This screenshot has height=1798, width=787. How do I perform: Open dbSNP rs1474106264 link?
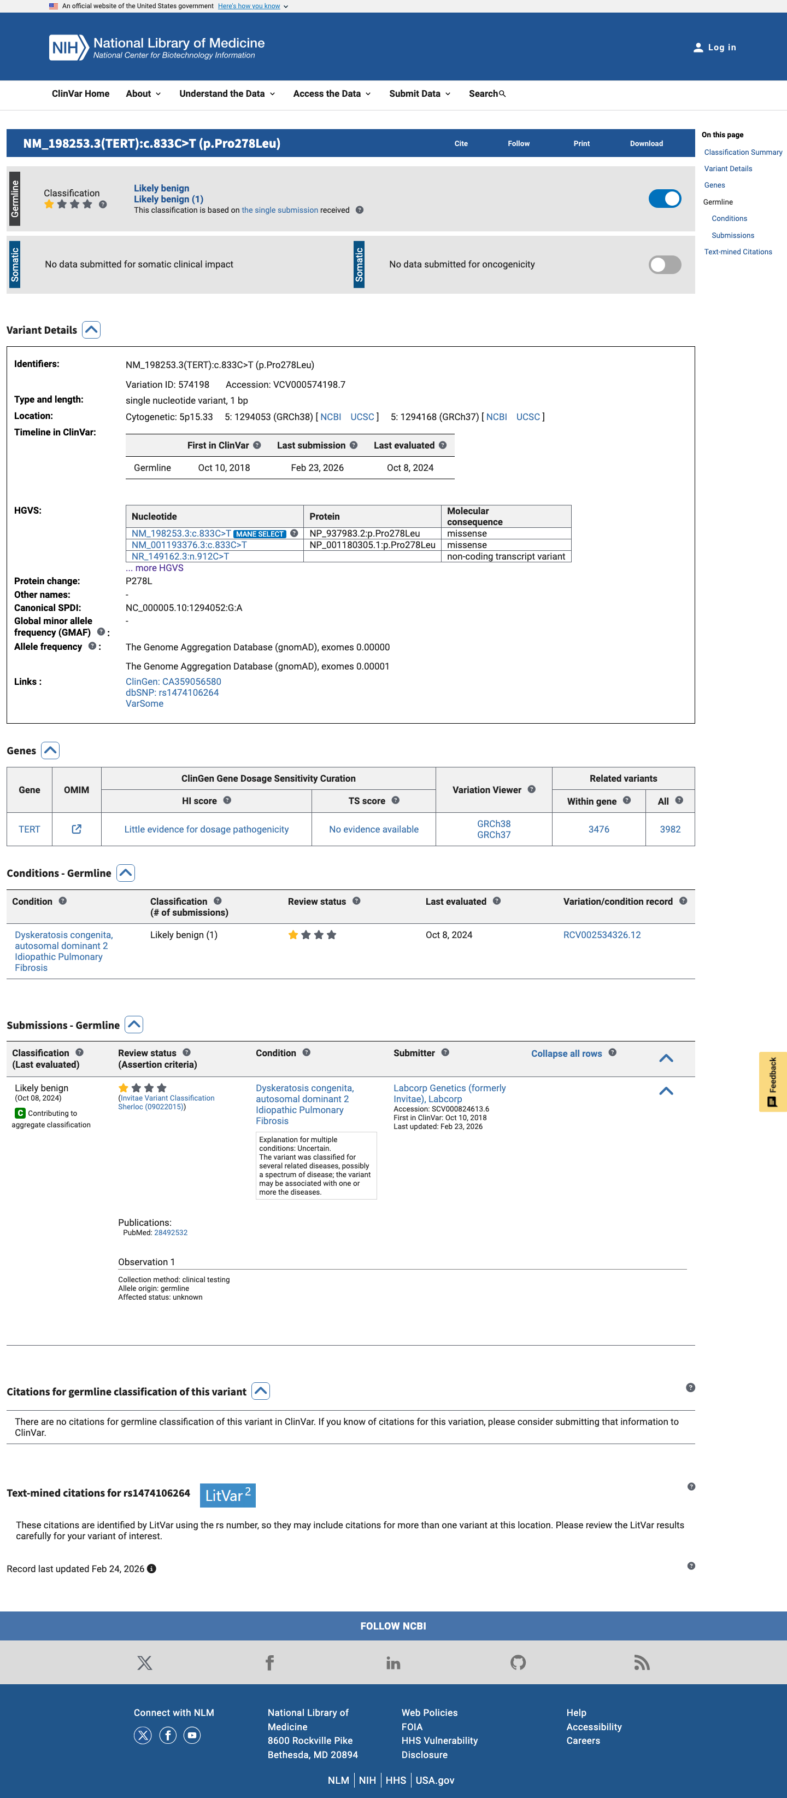tap(172, 693)
